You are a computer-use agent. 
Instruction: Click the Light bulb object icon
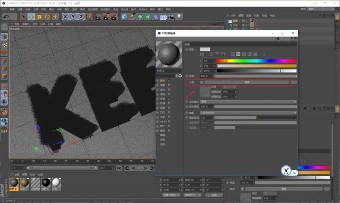(179, 16)
